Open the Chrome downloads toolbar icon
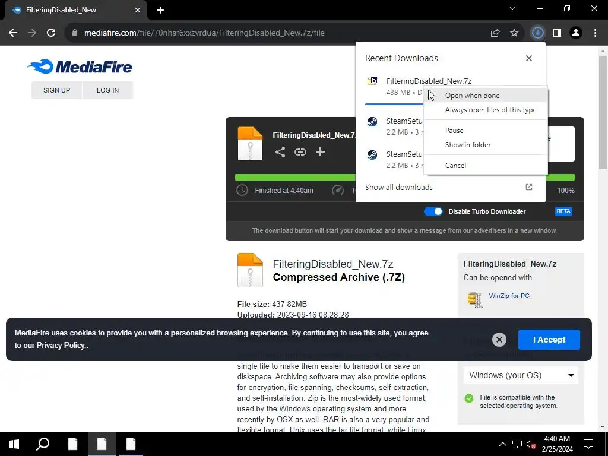 [537, 33]
